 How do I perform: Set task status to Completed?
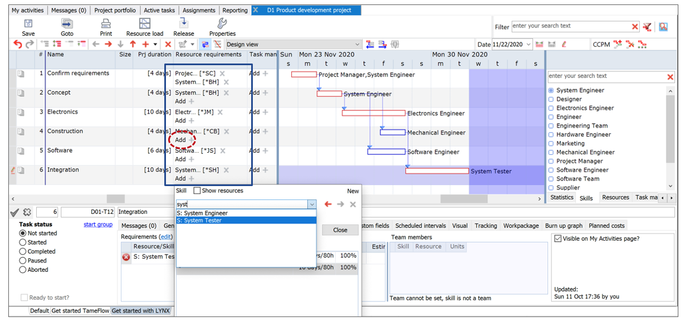click(23, 251)
